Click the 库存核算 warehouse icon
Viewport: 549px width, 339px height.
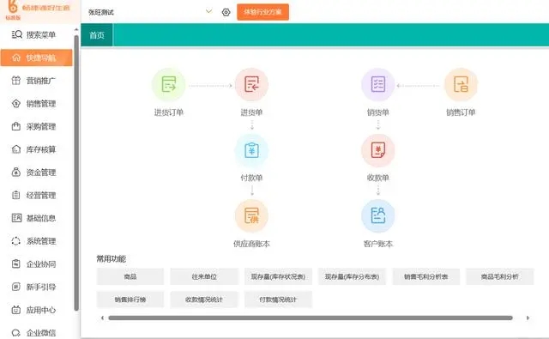16,149
